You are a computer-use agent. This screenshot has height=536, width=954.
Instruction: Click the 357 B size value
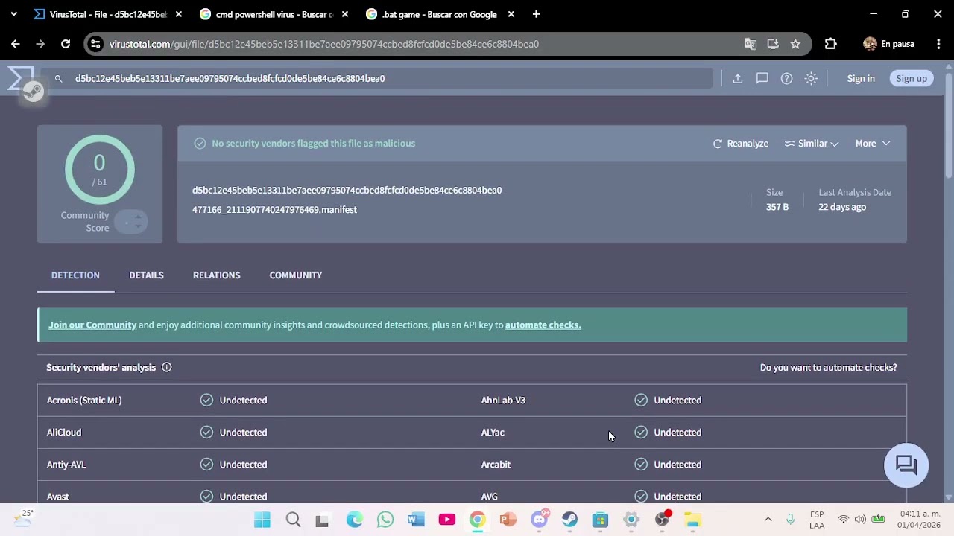pos(777,207)
